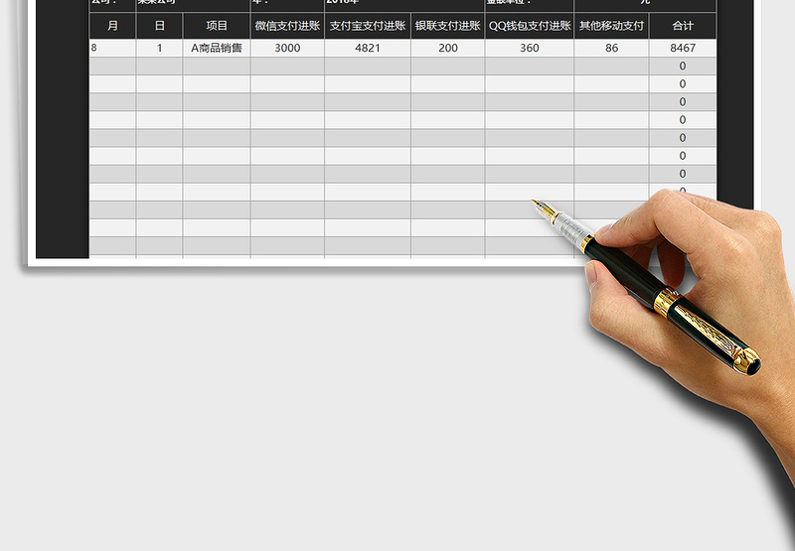795x551 pixels.
Task: Click the cell showing 360
Action: tap(530, 48)
